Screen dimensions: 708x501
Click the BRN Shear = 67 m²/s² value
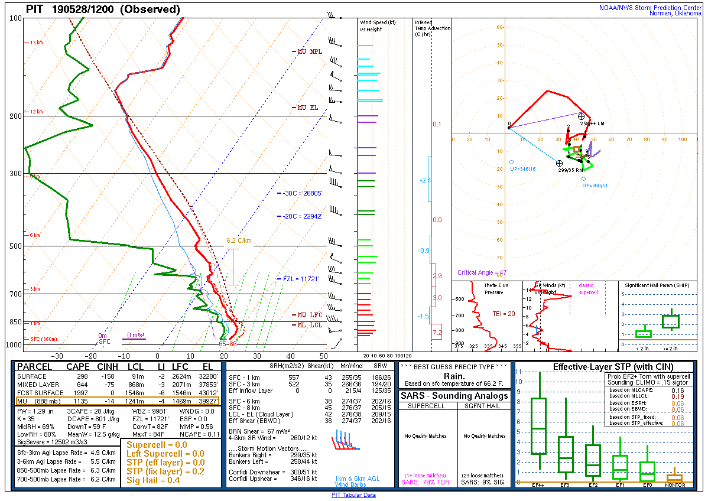coord(259,431)
